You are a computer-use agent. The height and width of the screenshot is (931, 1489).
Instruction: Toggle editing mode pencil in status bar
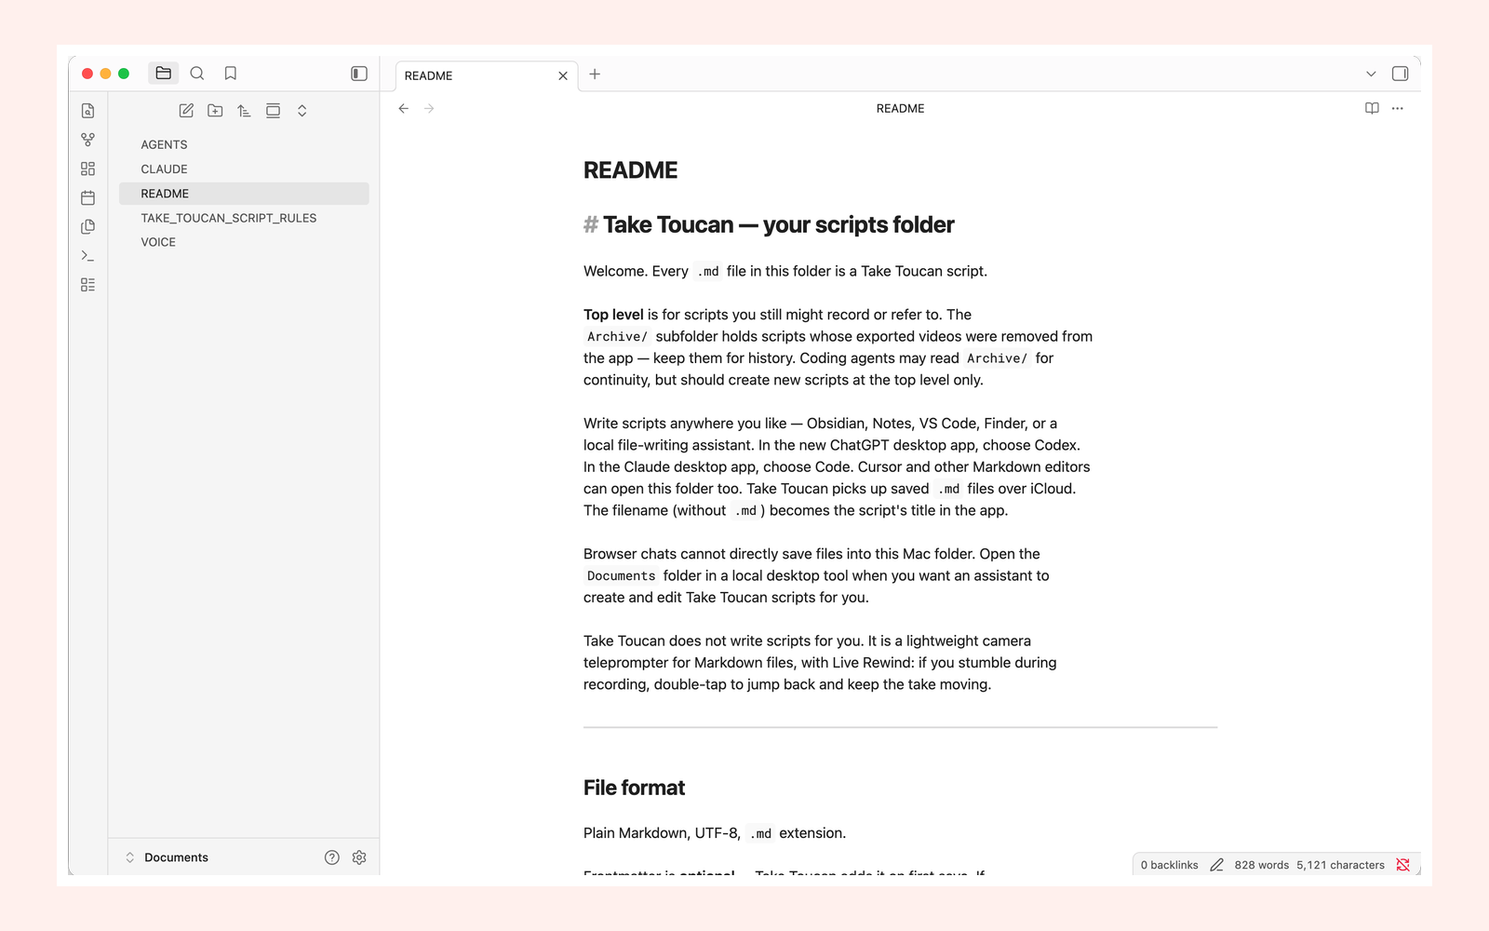point(1216,865)
